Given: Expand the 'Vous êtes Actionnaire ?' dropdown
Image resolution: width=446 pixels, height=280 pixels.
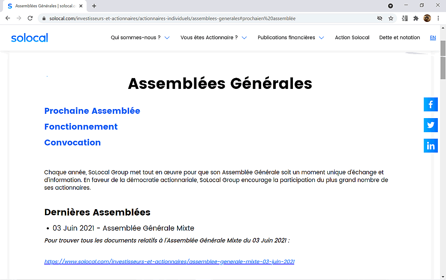Looking at the screenshot, I should pyautogui.click(x=213, y=38).
